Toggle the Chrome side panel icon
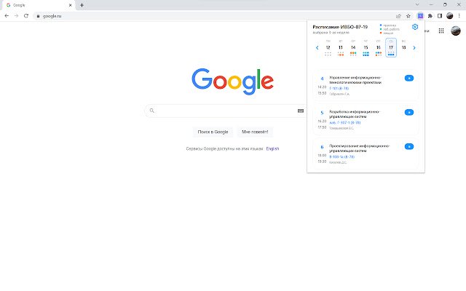 point(440,16)
